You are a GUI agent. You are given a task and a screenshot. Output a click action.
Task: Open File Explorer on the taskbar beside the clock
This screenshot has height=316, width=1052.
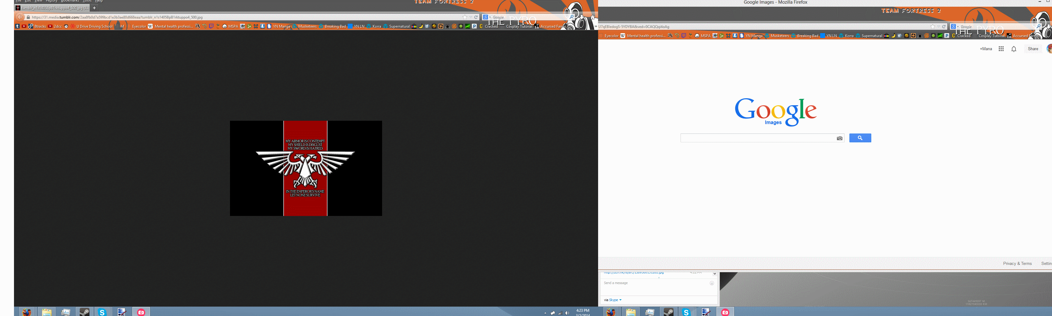[47, 312]
